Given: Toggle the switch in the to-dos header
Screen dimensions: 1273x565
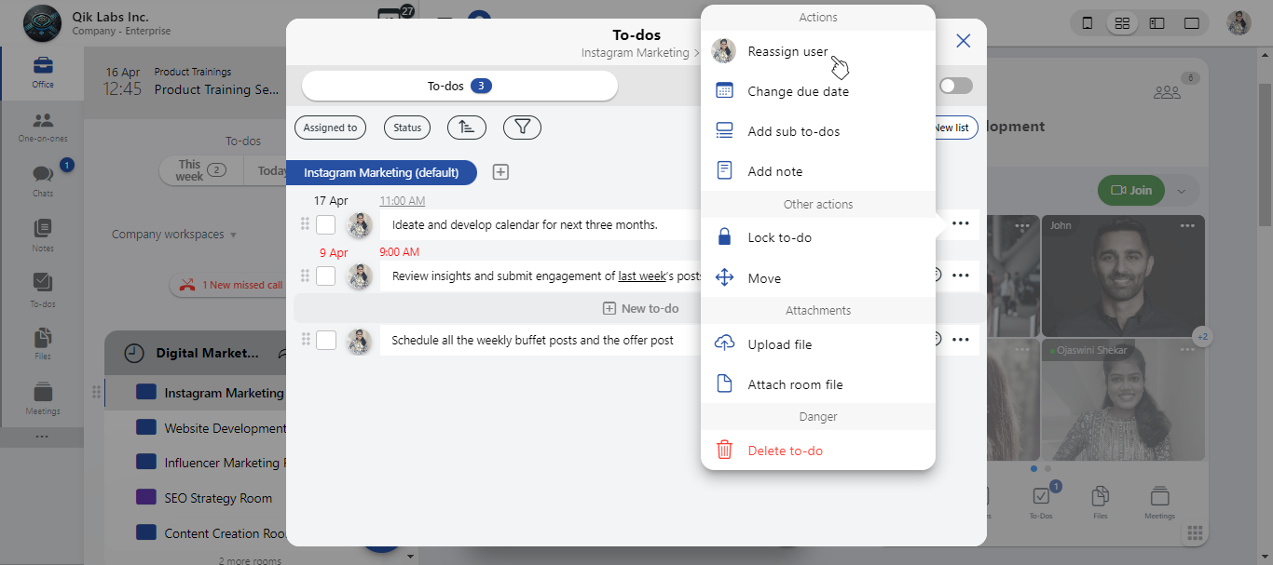Looking at the screenshot, I should 955,86.
